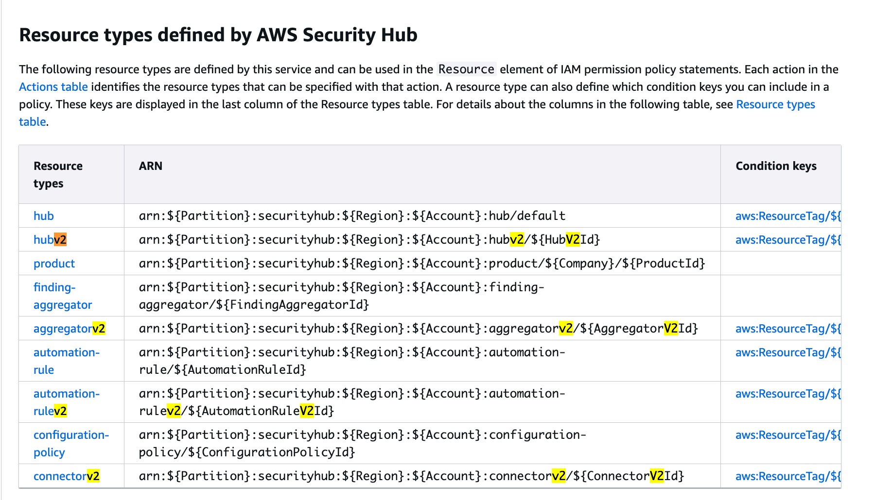The image size is (874, 500).
Task: Click the product ARN with ProductId
Action: pos(422,264)
